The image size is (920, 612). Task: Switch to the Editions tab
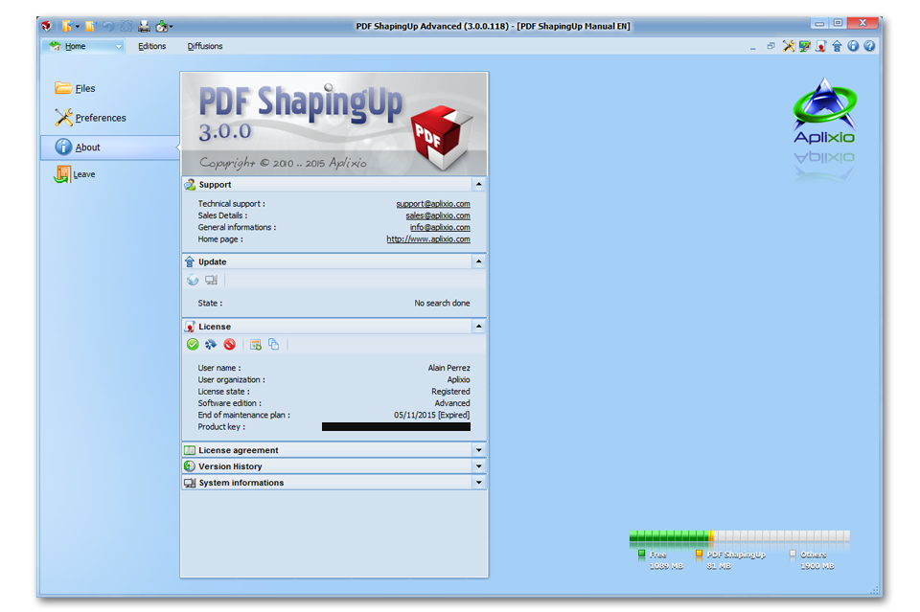click(152, 46)
